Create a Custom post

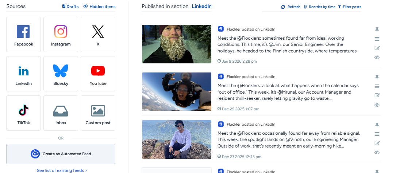tap(98, 113)
